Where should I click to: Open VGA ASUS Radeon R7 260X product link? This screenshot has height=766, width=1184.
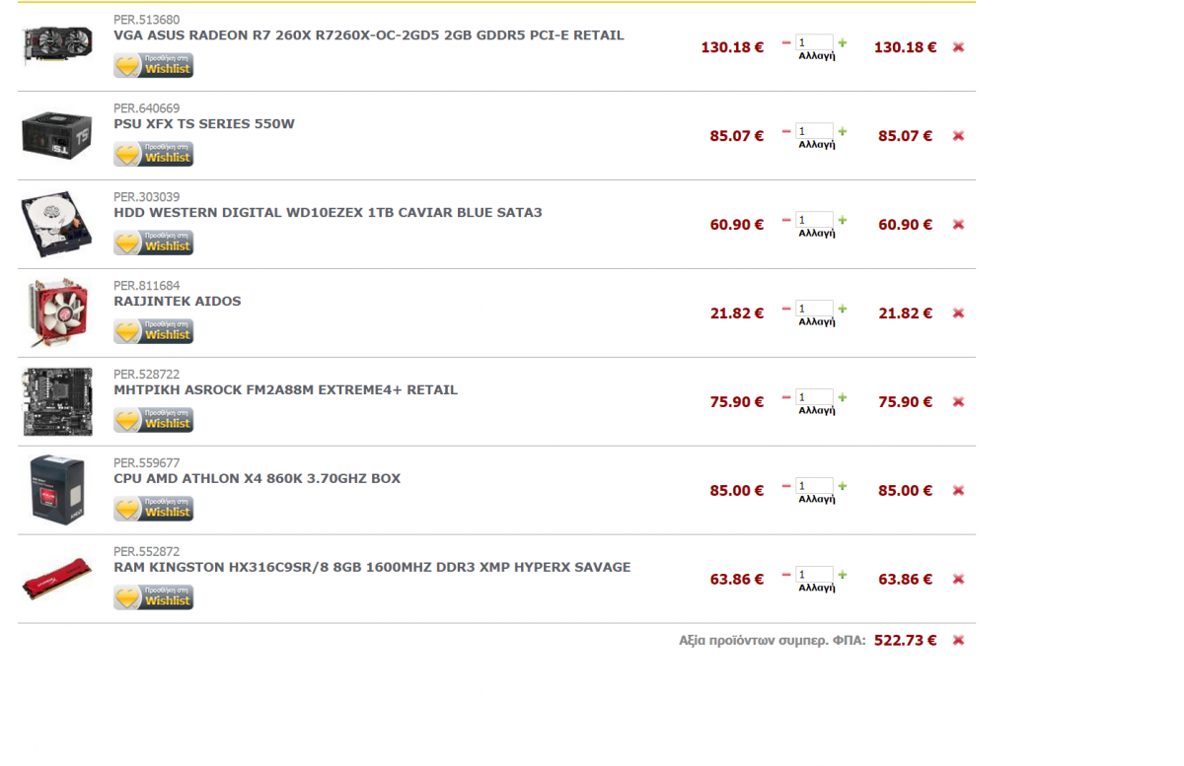pyautogui.click(x=369, y=35)
